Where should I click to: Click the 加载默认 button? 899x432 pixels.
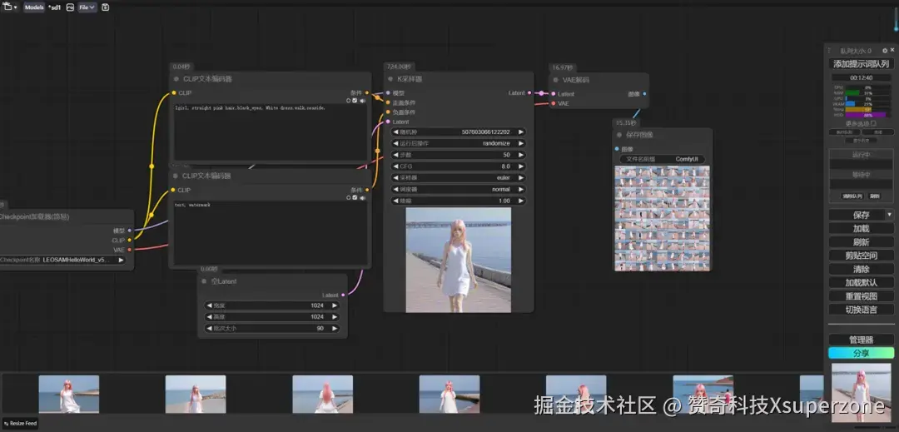click(862, 282)
